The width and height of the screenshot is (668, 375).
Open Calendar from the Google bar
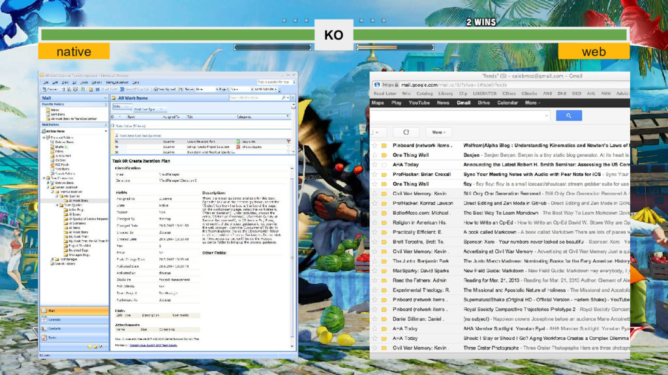coord(508,103)
